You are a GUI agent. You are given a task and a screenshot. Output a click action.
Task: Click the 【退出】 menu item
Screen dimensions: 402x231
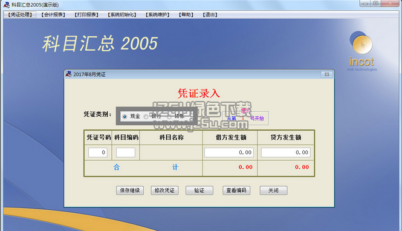pos(210,15)
